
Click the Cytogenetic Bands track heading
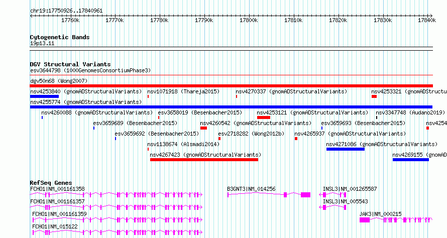[x=60, y=37]
